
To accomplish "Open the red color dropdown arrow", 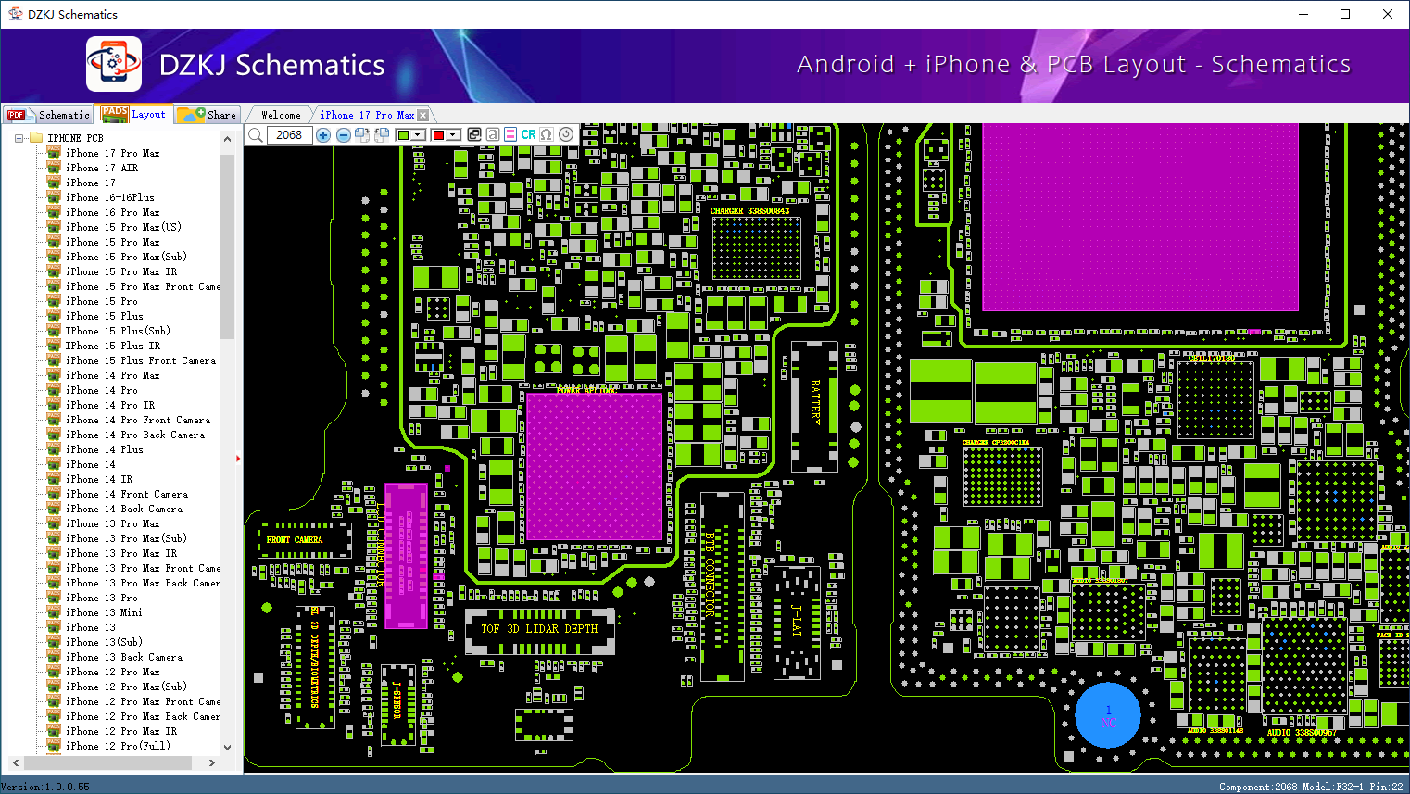I will coord(454,135).
